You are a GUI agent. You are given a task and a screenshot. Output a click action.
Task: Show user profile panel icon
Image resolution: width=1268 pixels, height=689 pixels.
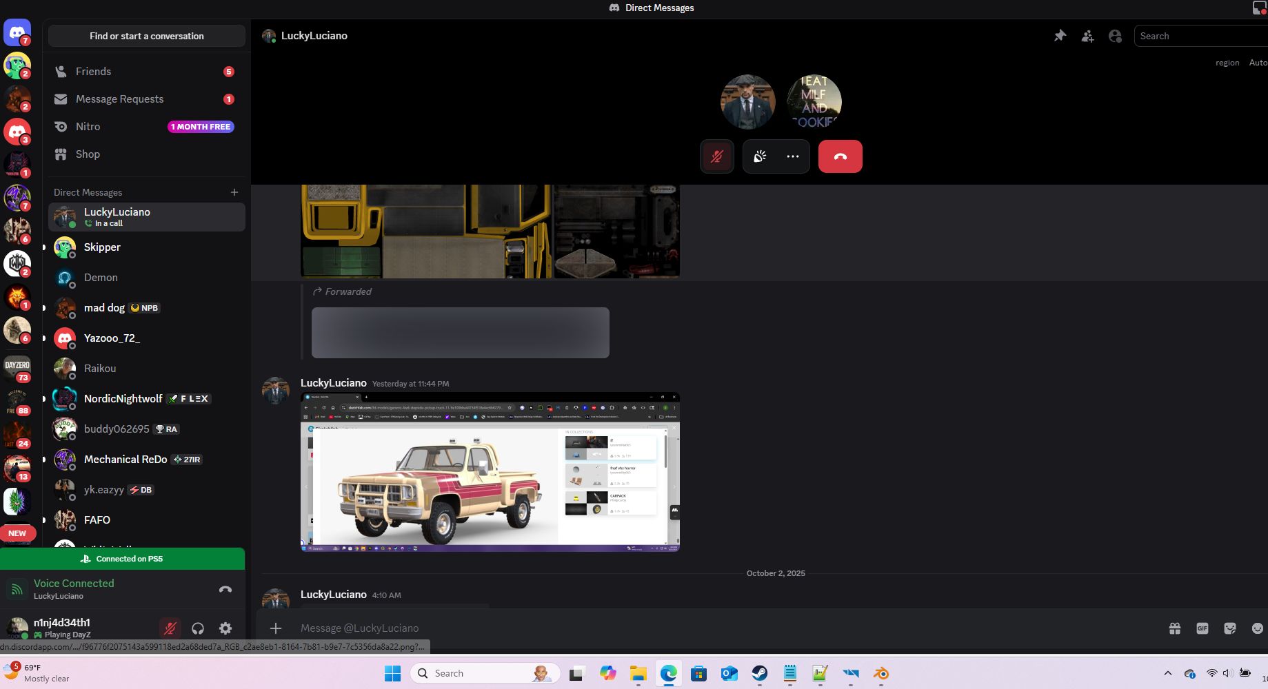coord(1115,36)
